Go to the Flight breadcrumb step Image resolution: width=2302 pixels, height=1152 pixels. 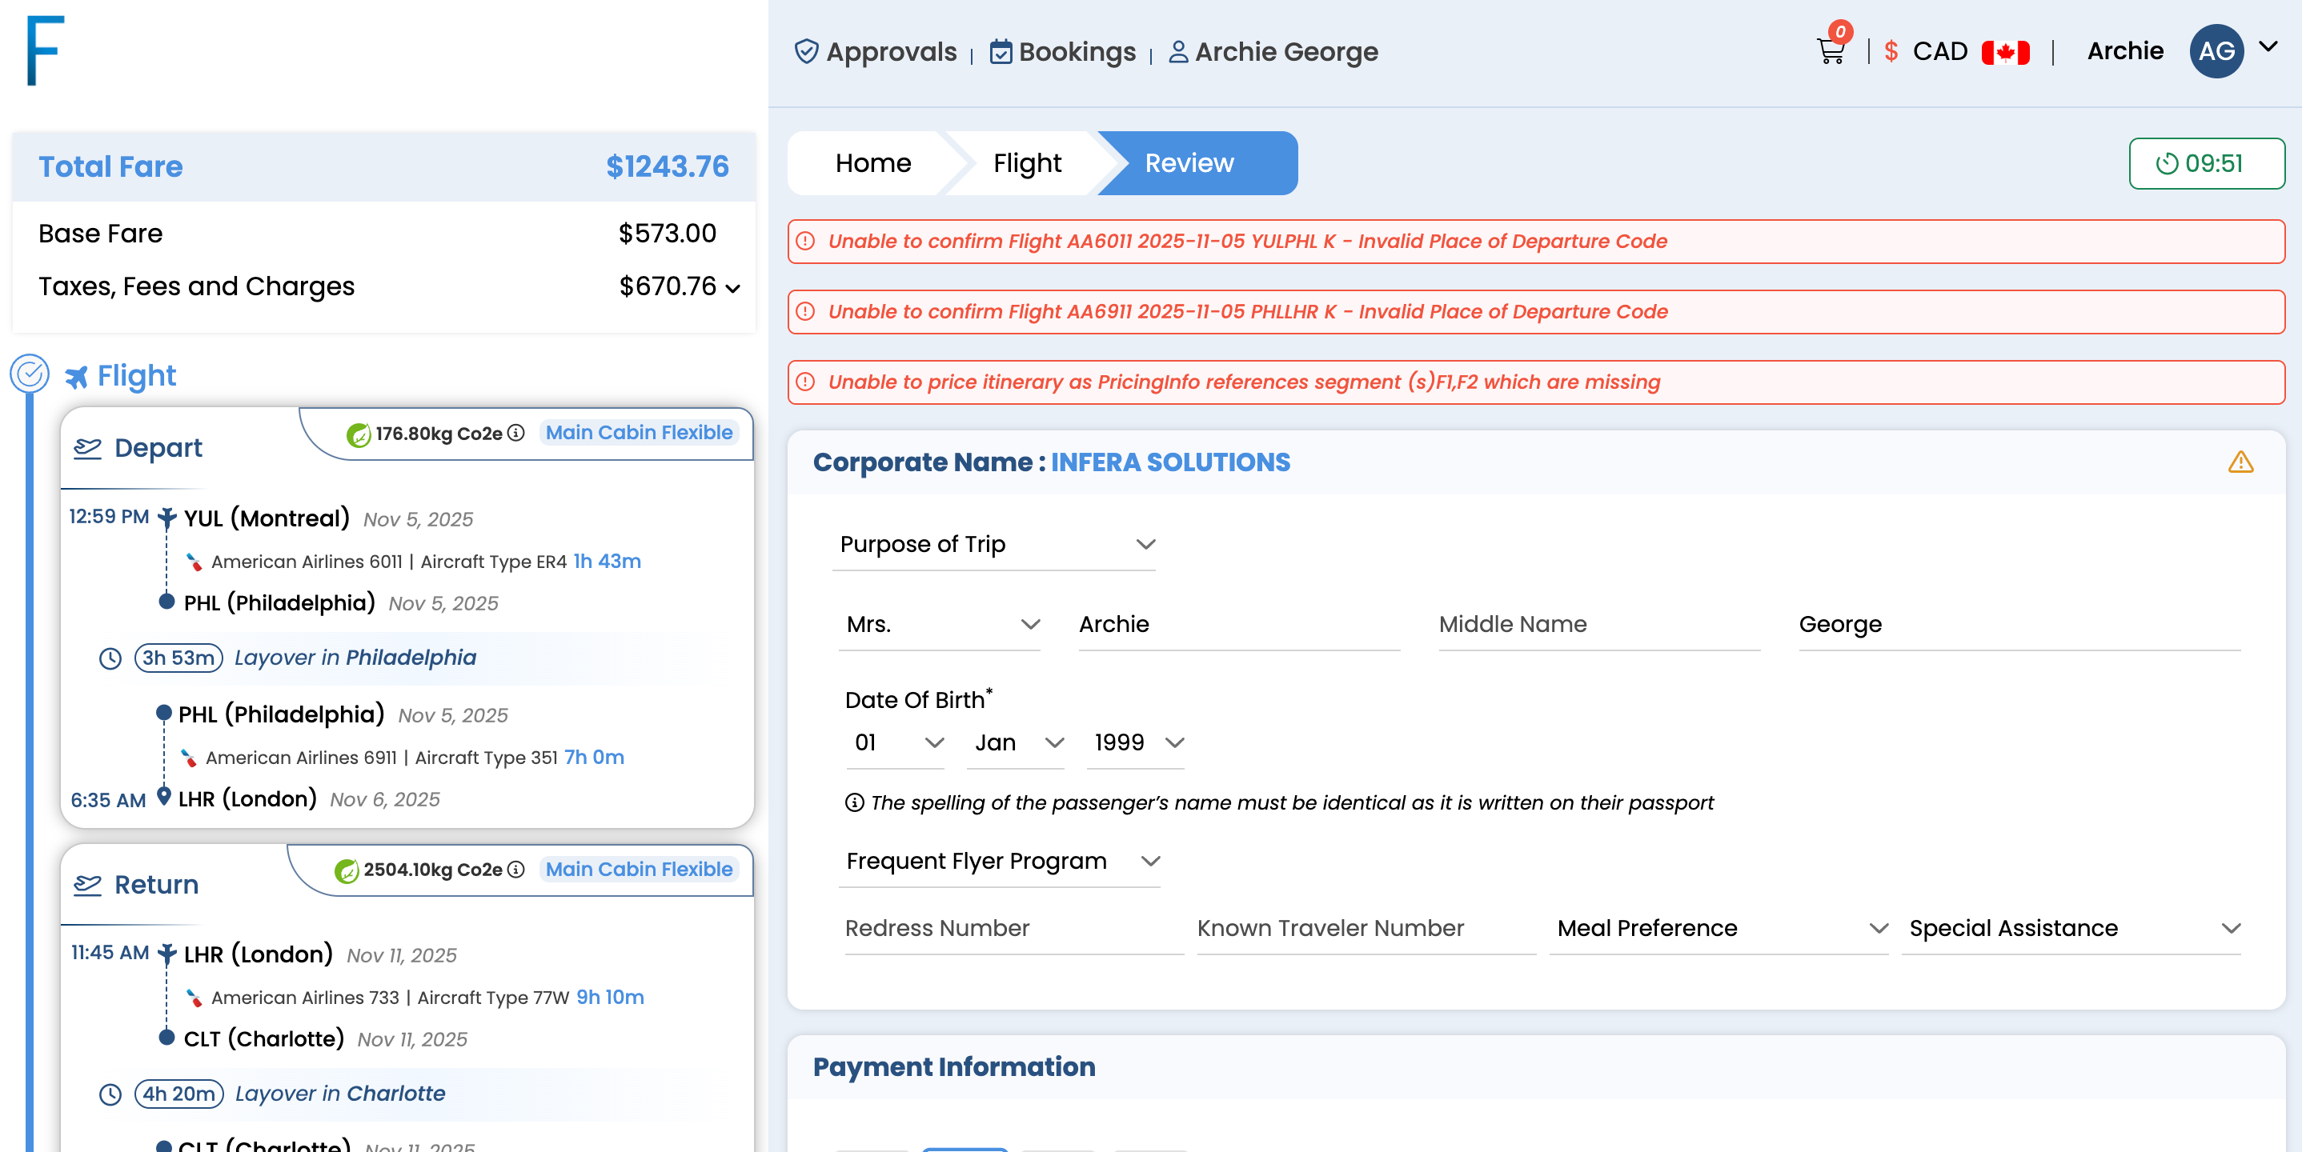pyautogui.click(x=1026, y=163)
